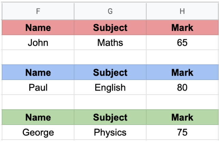Select the English cell
Image resolution: width=219 pixels, height=143 pixels.
(x=110, y=88)
